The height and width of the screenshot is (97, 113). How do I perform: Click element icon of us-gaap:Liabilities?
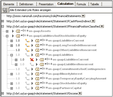pos(37,55)
